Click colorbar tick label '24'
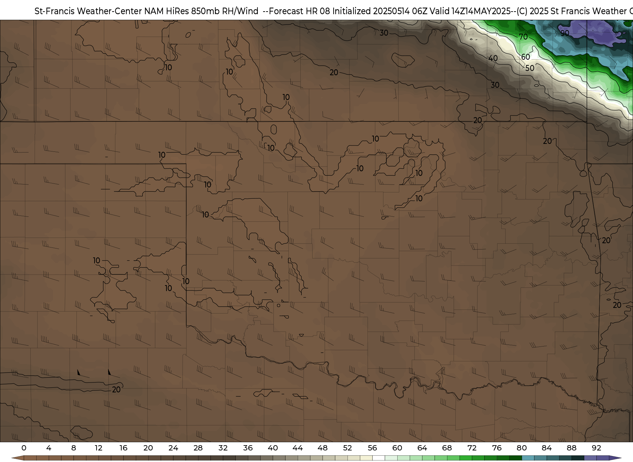This screenshot has height=462, width=633. click(x=173, y=448)
